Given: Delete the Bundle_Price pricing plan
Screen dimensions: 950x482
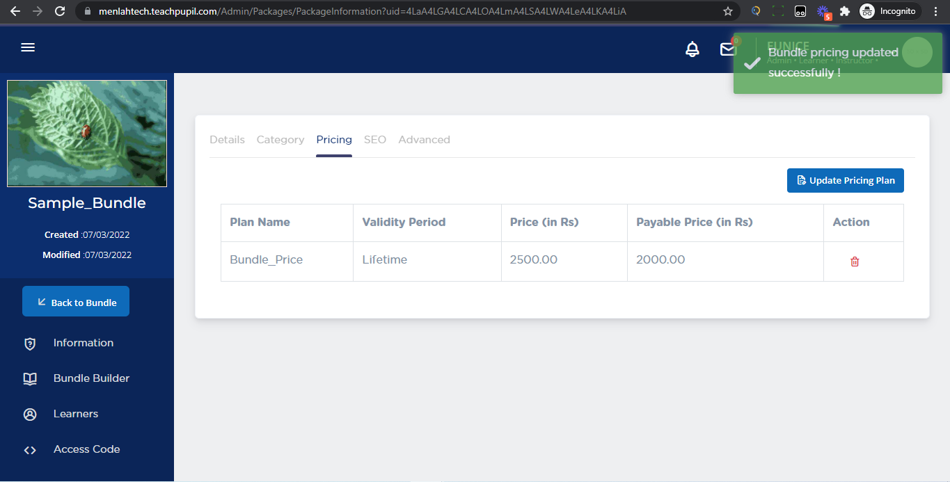Looking at the screenshot, I should [855, 262].
